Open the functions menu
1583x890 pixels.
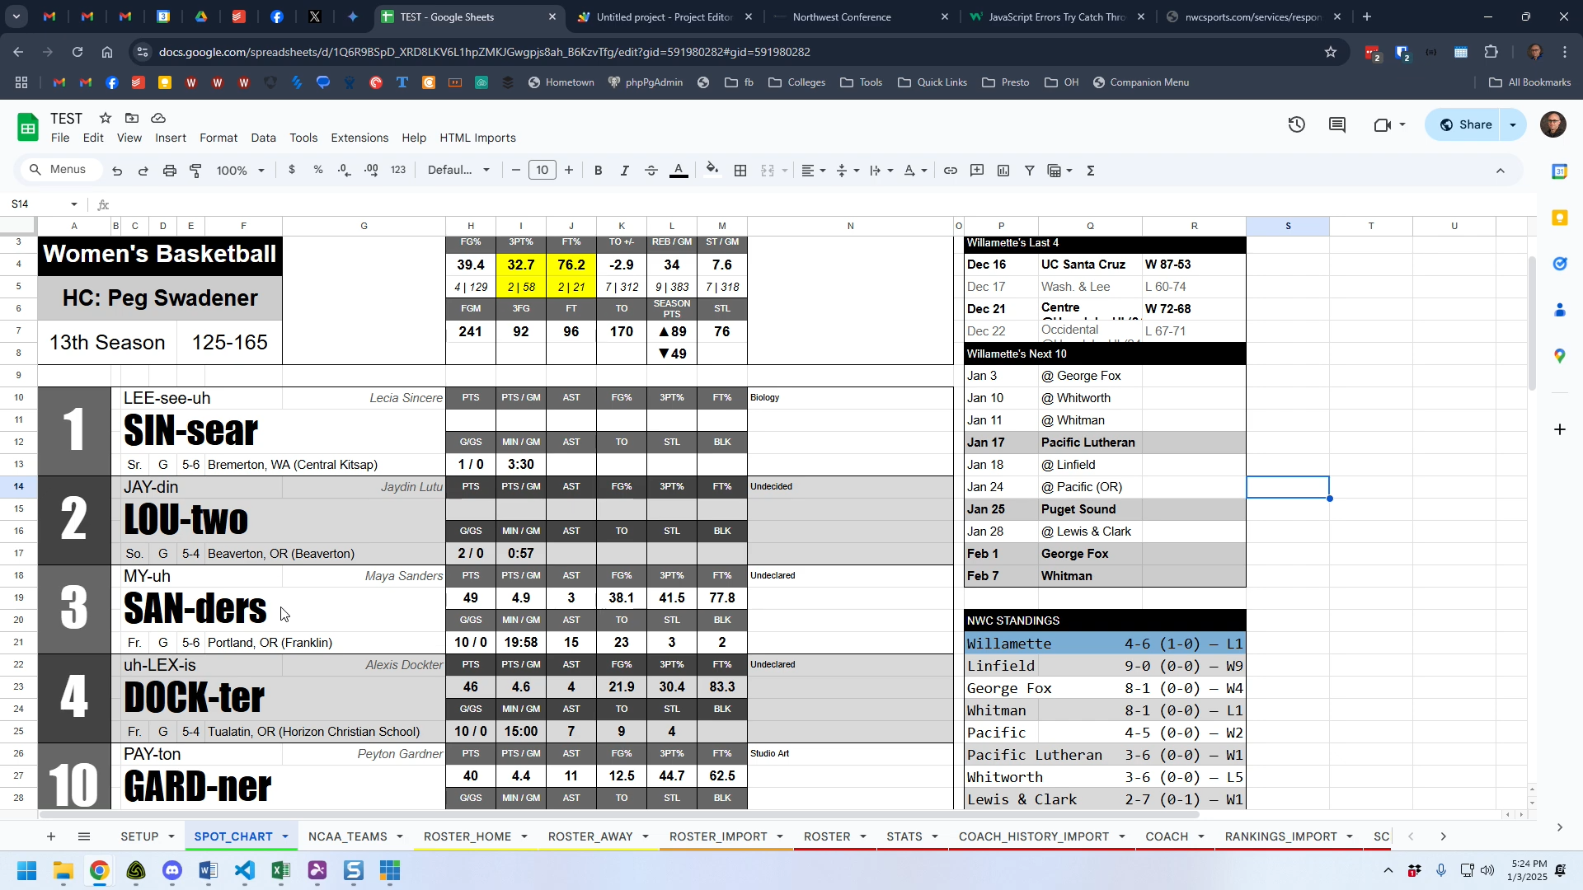(x=1090, y=171)
